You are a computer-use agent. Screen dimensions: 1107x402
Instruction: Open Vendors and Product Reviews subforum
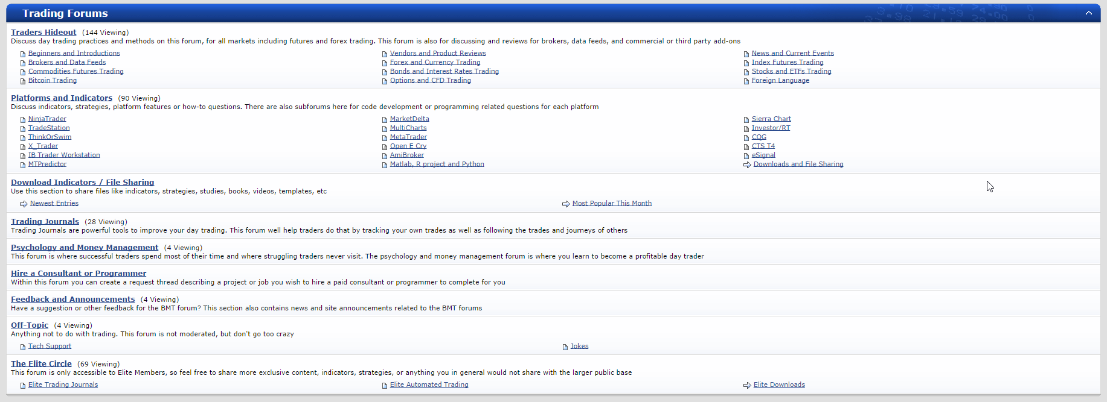pyautogui.click(x=438, y=53)
